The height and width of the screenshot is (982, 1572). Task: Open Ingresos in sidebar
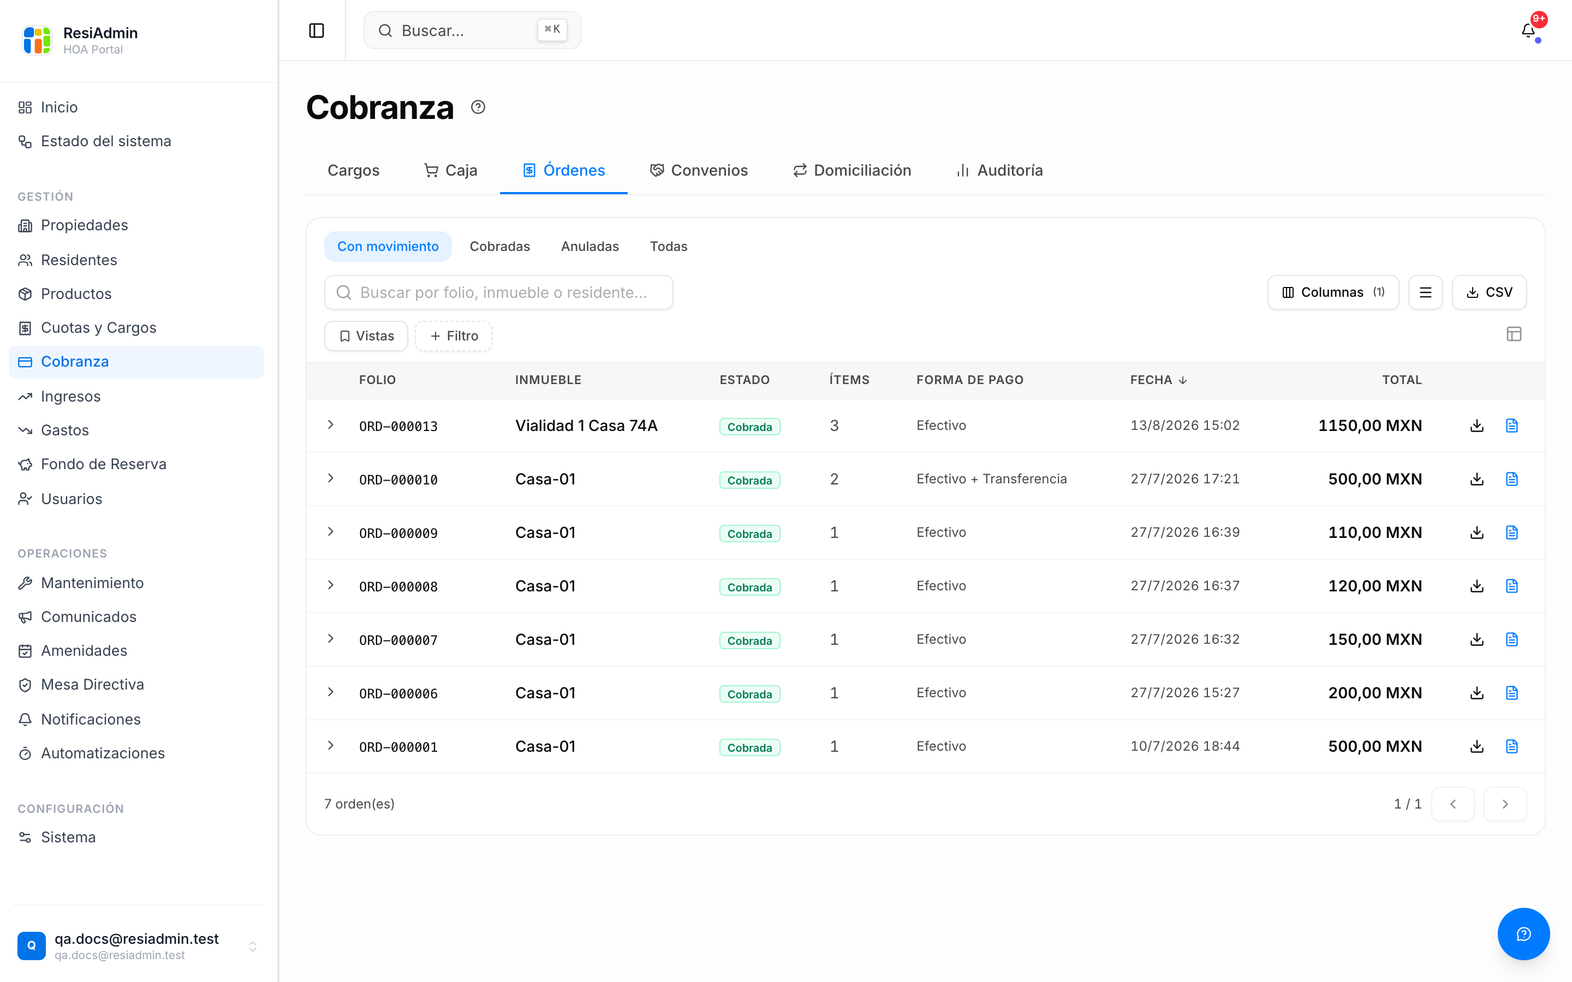point(136,396)
